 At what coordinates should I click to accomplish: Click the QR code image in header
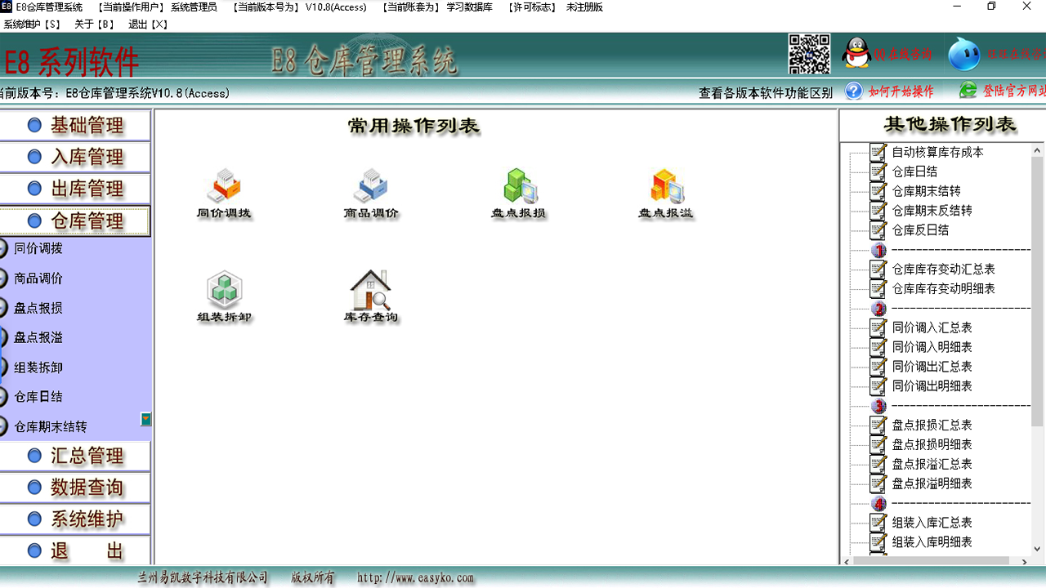click(809, 54)
